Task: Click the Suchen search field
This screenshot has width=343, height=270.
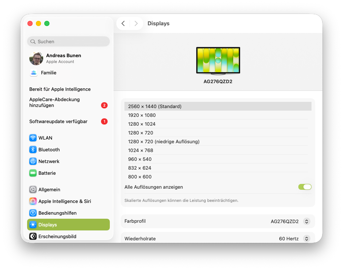Action: pos(68,41)
